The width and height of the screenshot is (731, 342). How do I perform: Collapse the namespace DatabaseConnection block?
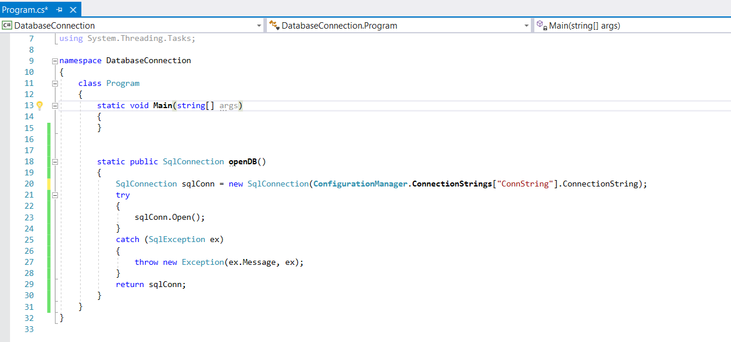55,61
